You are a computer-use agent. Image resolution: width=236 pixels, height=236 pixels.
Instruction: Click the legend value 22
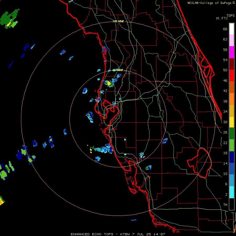click(x=225, y=143)
